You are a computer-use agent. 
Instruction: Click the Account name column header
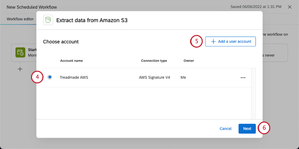tap(71, 61)
